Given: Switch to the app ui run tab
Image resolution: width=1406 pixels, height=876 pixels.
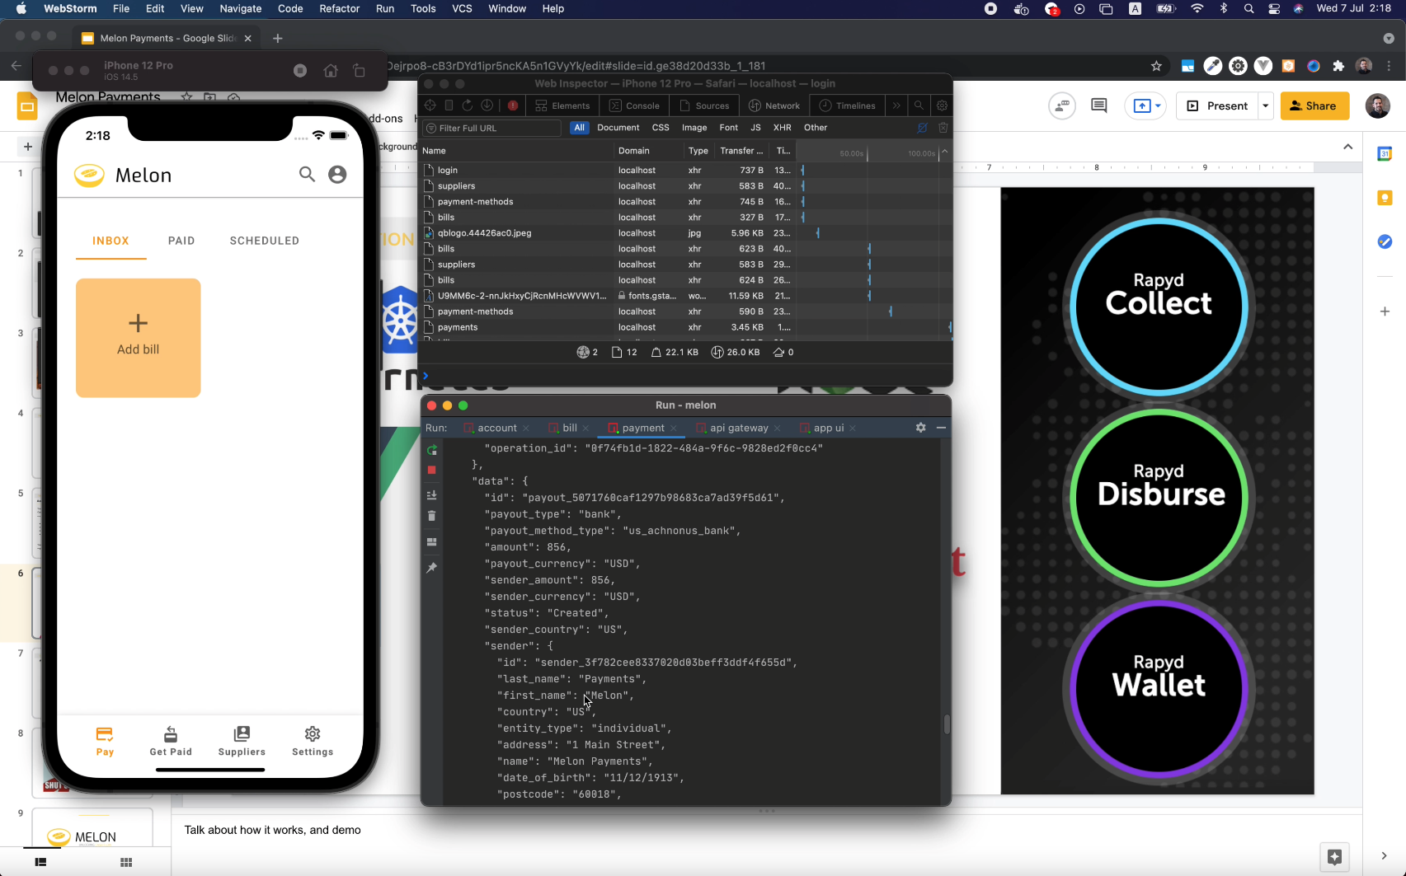Looking at the screenshot, I should [x=828, y=428].
